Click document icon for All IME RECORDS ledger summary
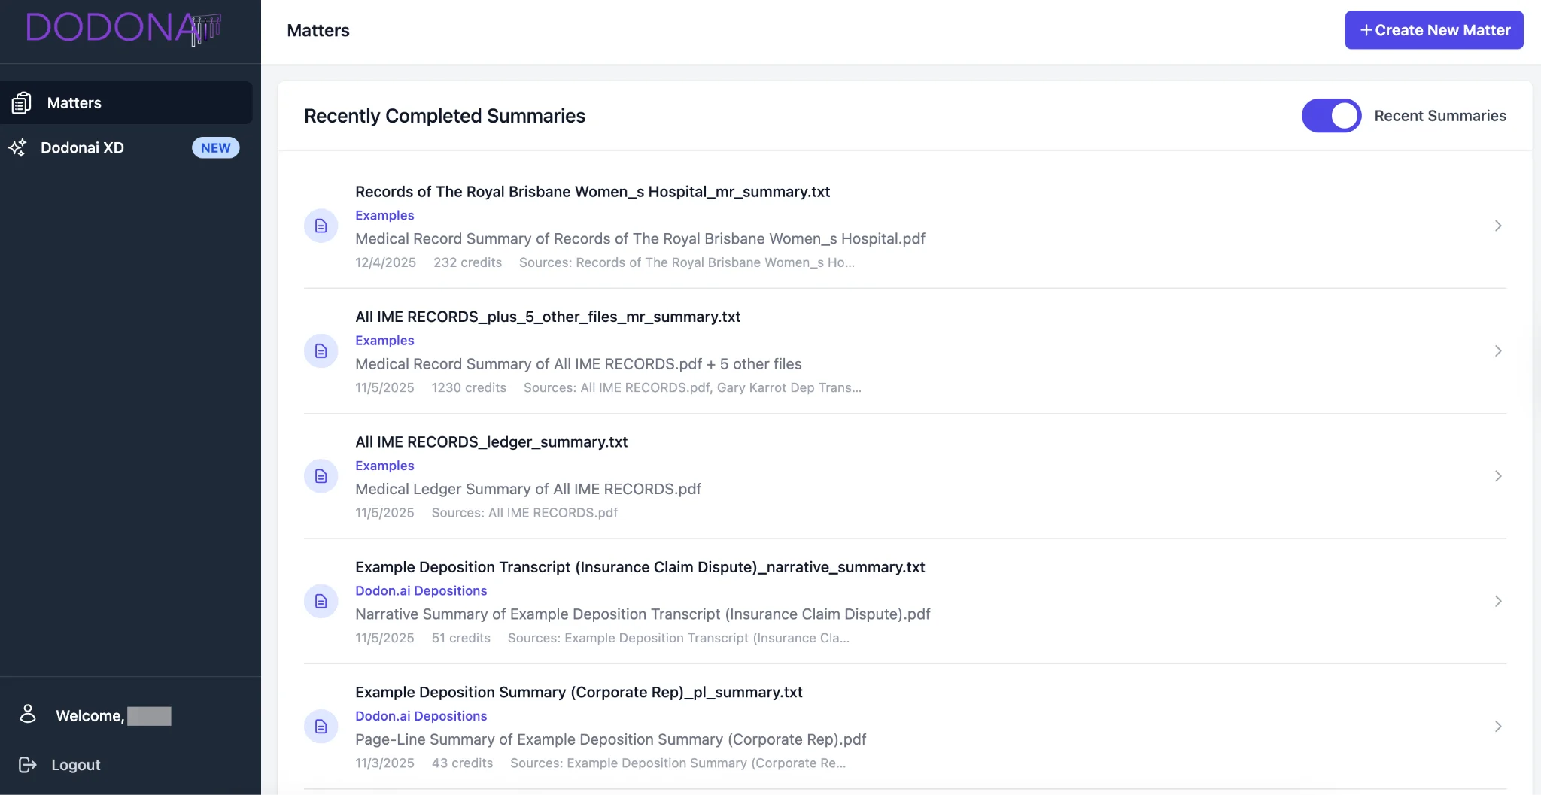Screen dimensions: 1541x795 click(x=321, y=476)
